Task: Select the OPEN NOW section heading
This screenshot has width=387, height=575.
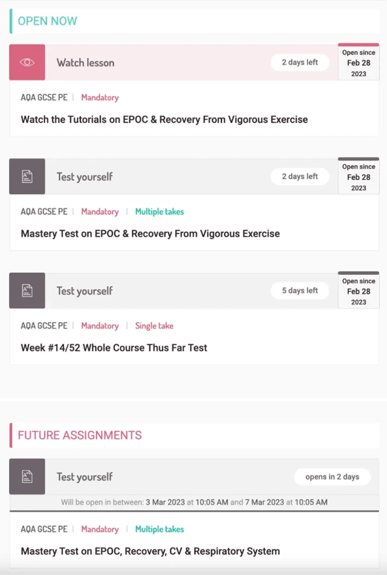Action: point(47,21)
